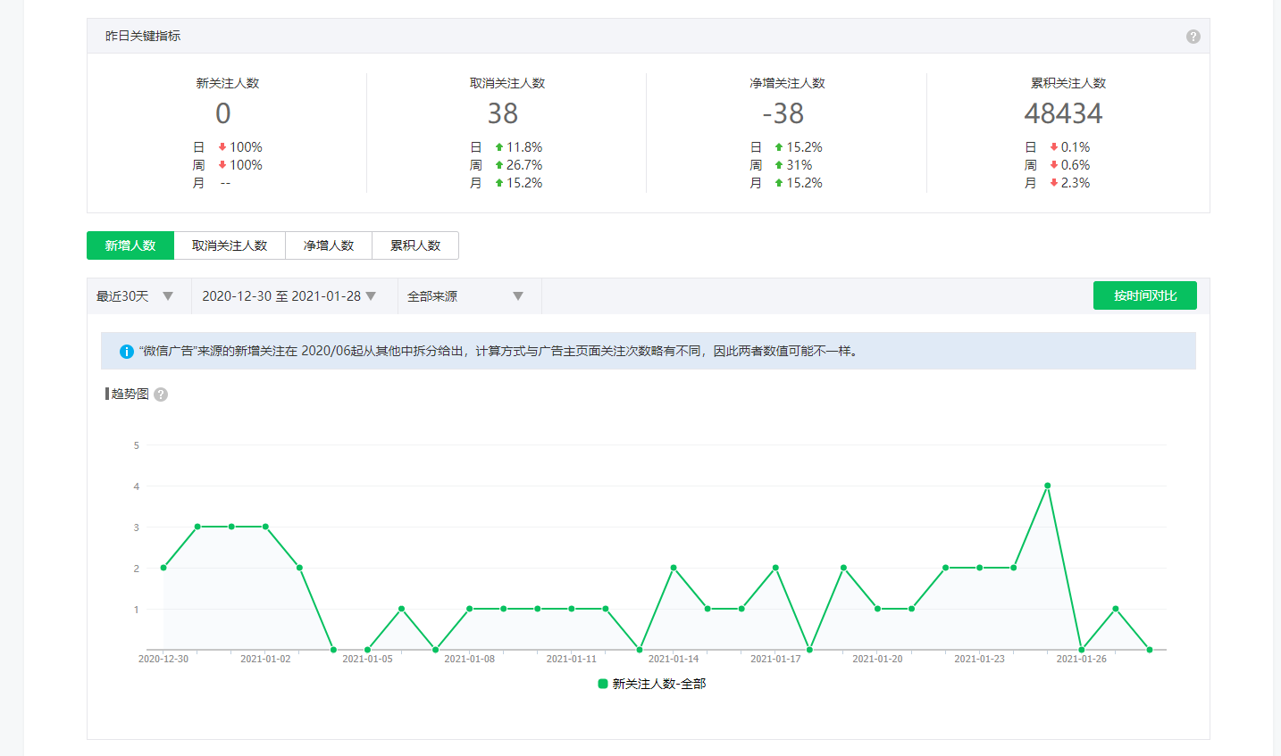
Task: Click the 26.7% weekly change under 取消关注人数
Action: [x=524, y=165]
